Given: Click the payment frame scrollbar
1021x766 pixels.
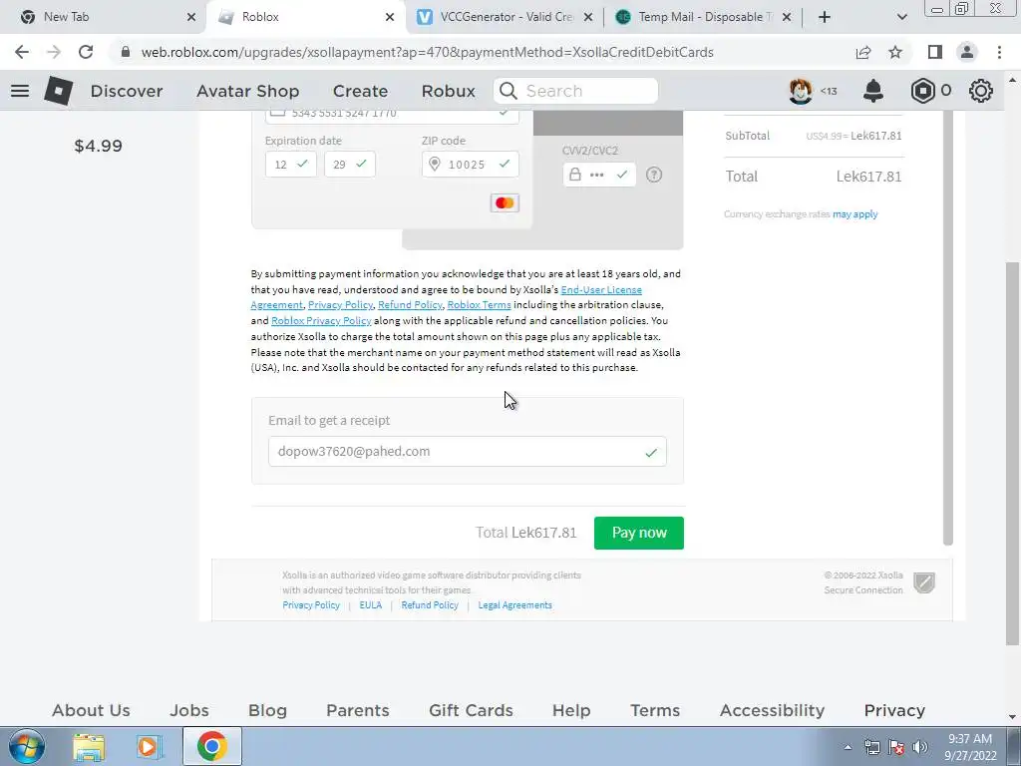Looking at the screenshot, I should (x=948, y=326).
